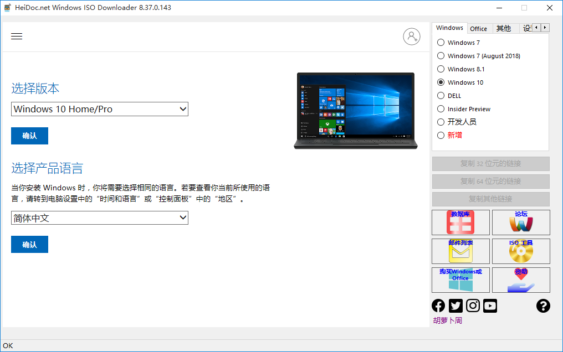Image resolution: width=563 pixels, height=352 pixels.
Task: Click the Windows 10 laptop image
Action: pos(355,111)
